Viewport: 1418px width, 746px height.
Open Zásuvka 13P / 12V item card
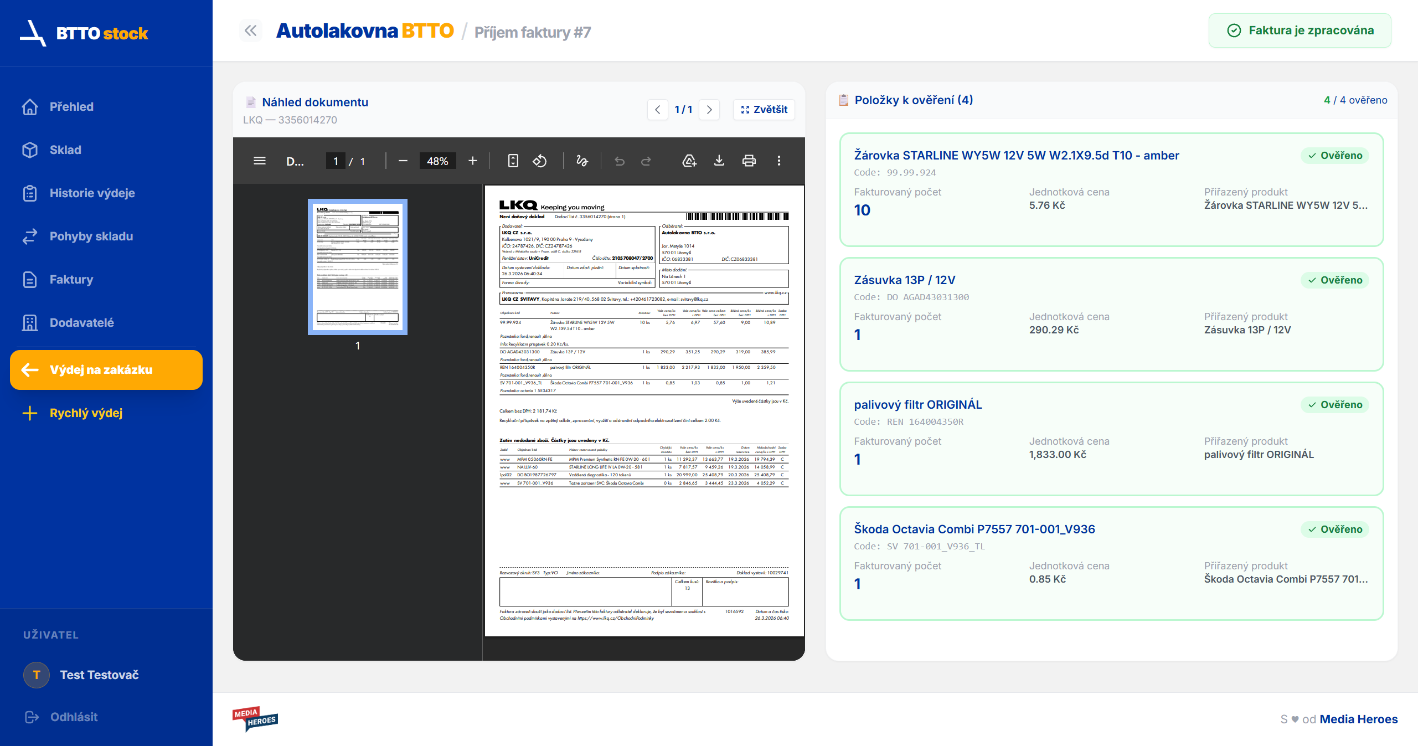[x=1112, y=314]
